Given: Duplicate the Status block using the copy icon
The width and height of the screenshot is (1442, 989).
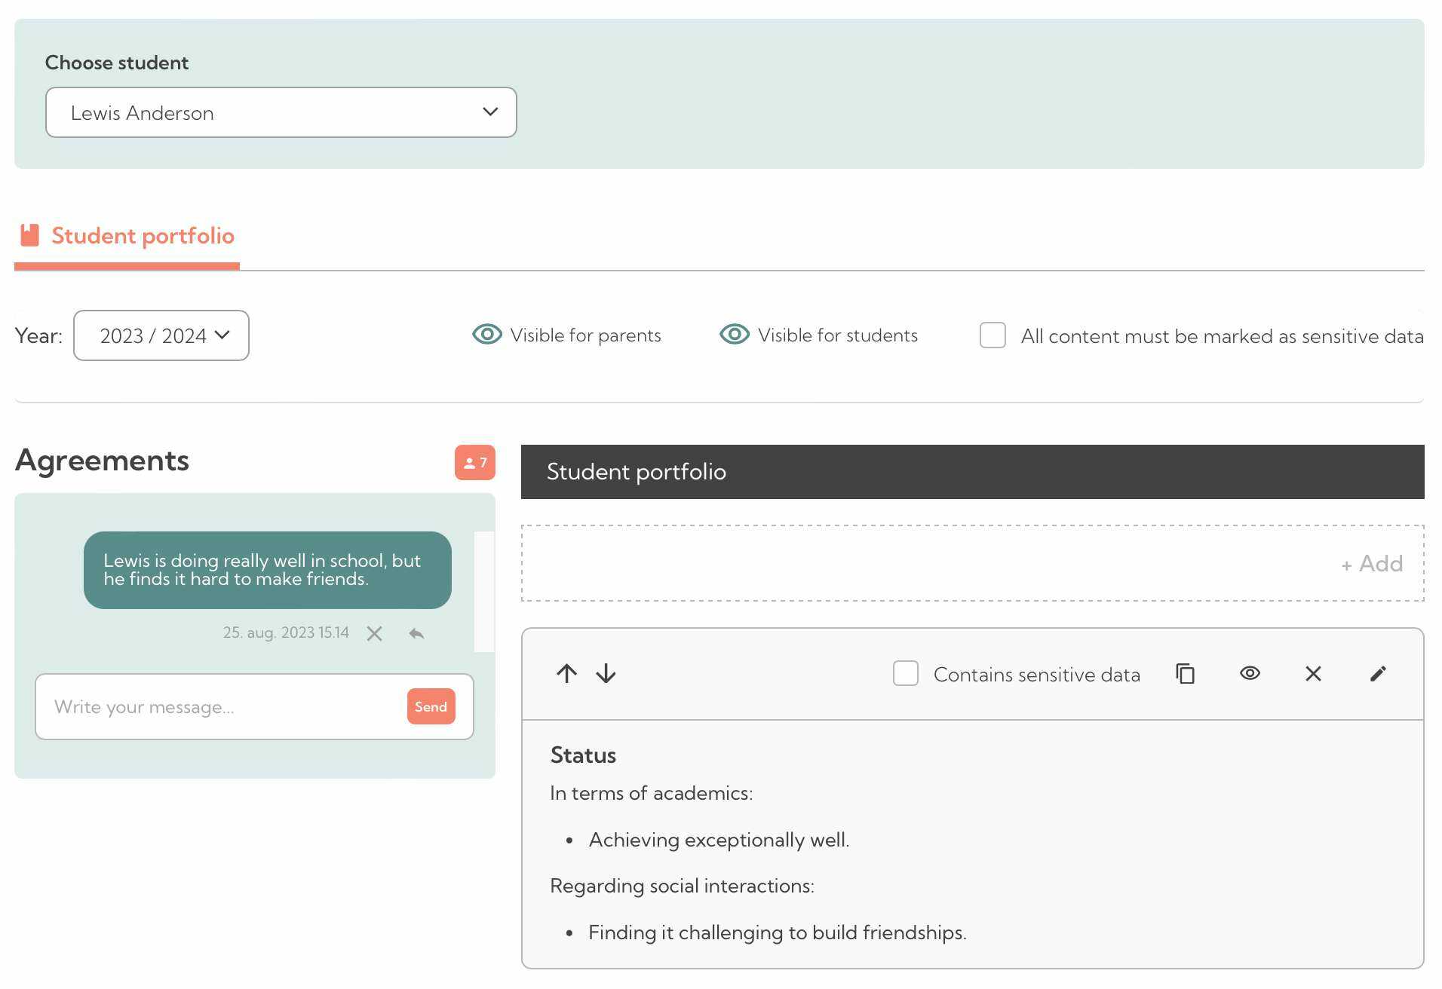Looking at the screenshot, I should click(x=1185, y=673).
